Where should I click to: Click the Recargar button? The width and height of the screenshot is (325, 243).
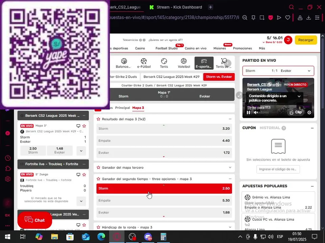(306, 40)
